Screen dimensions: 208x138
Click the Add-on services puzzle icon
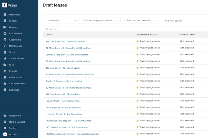5,84
